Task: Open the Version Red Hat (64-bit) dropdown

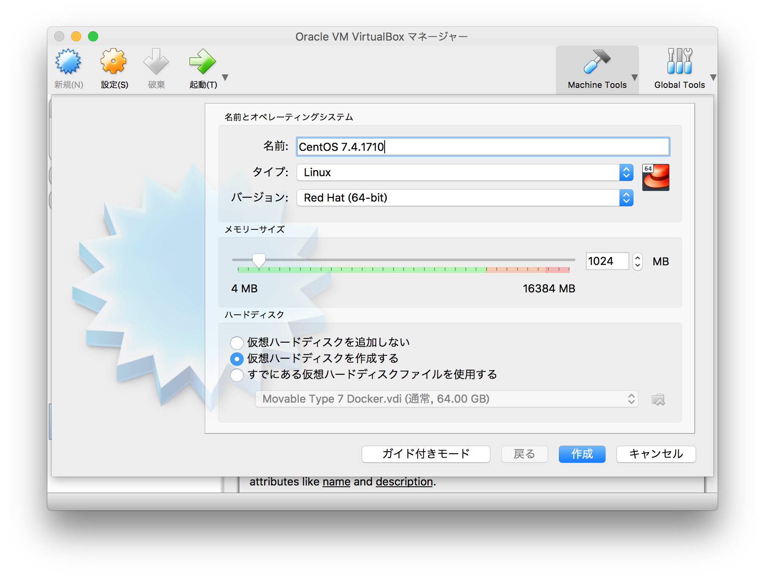Action: click(x=465, y=198)
